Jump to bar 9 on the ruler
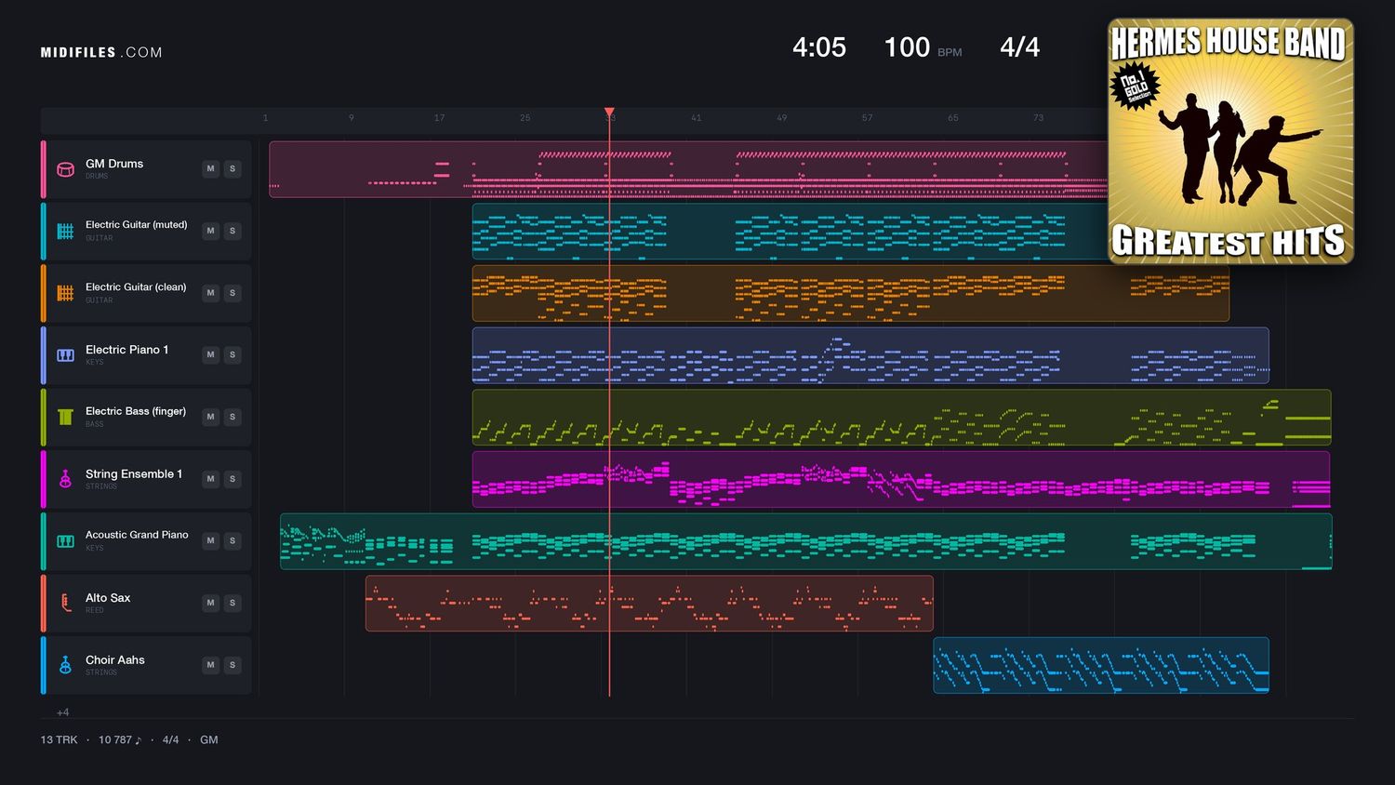The image size is (1395, 785). tap(351, 118)
